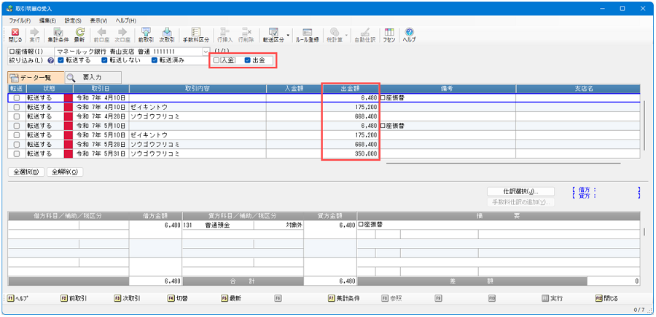The height and width of the screenshot is (317, 656).
Task: Switch to the 要入力 tab
Action: point(93,78)
